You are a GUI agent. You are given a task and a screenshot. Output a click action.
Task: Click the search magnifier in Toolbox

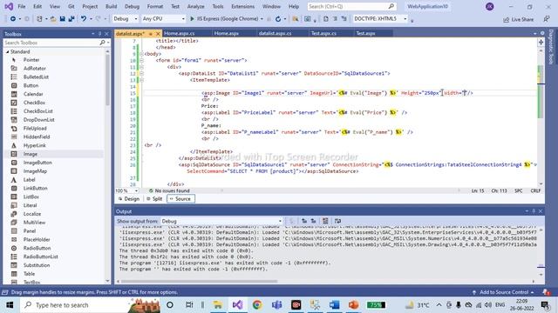pyautogui.click(x=103, y=43)
